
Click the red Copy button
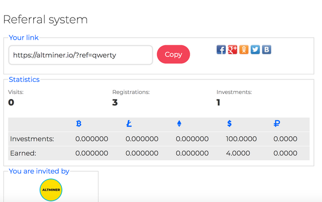(173, 54)
